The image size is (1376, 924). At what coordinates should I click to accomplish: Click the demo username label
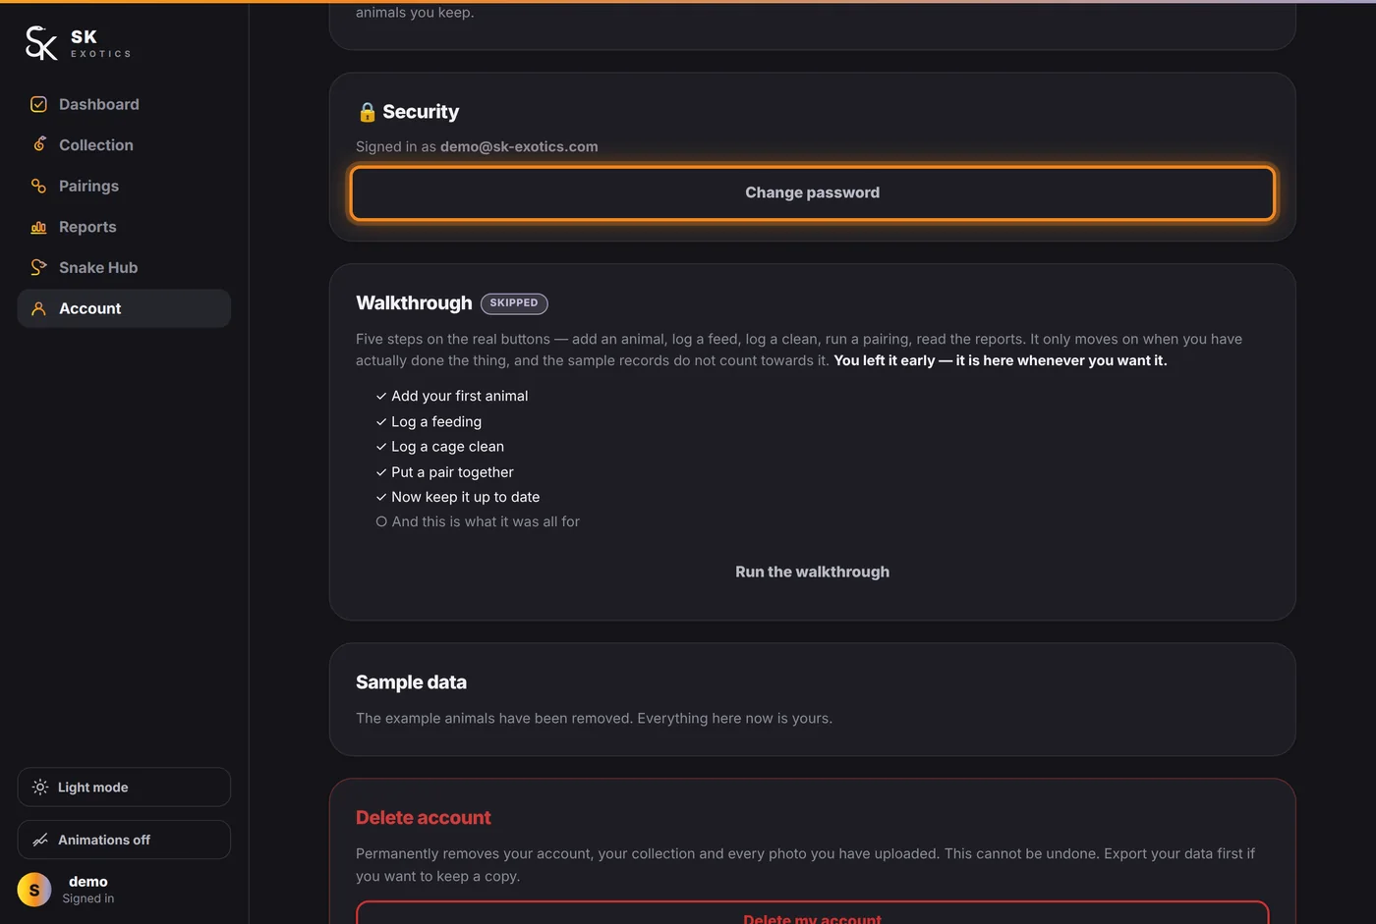[x=88, y=882]
